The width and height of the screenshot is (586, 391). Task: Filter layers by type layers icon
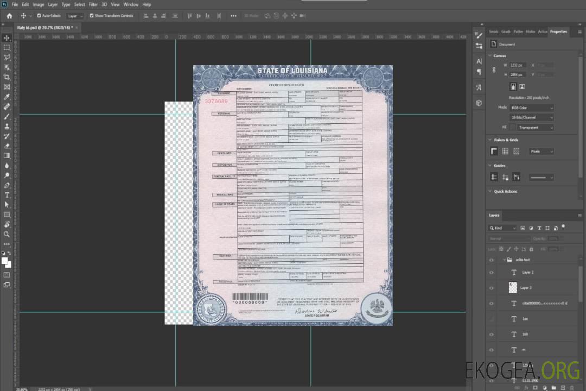539,228
